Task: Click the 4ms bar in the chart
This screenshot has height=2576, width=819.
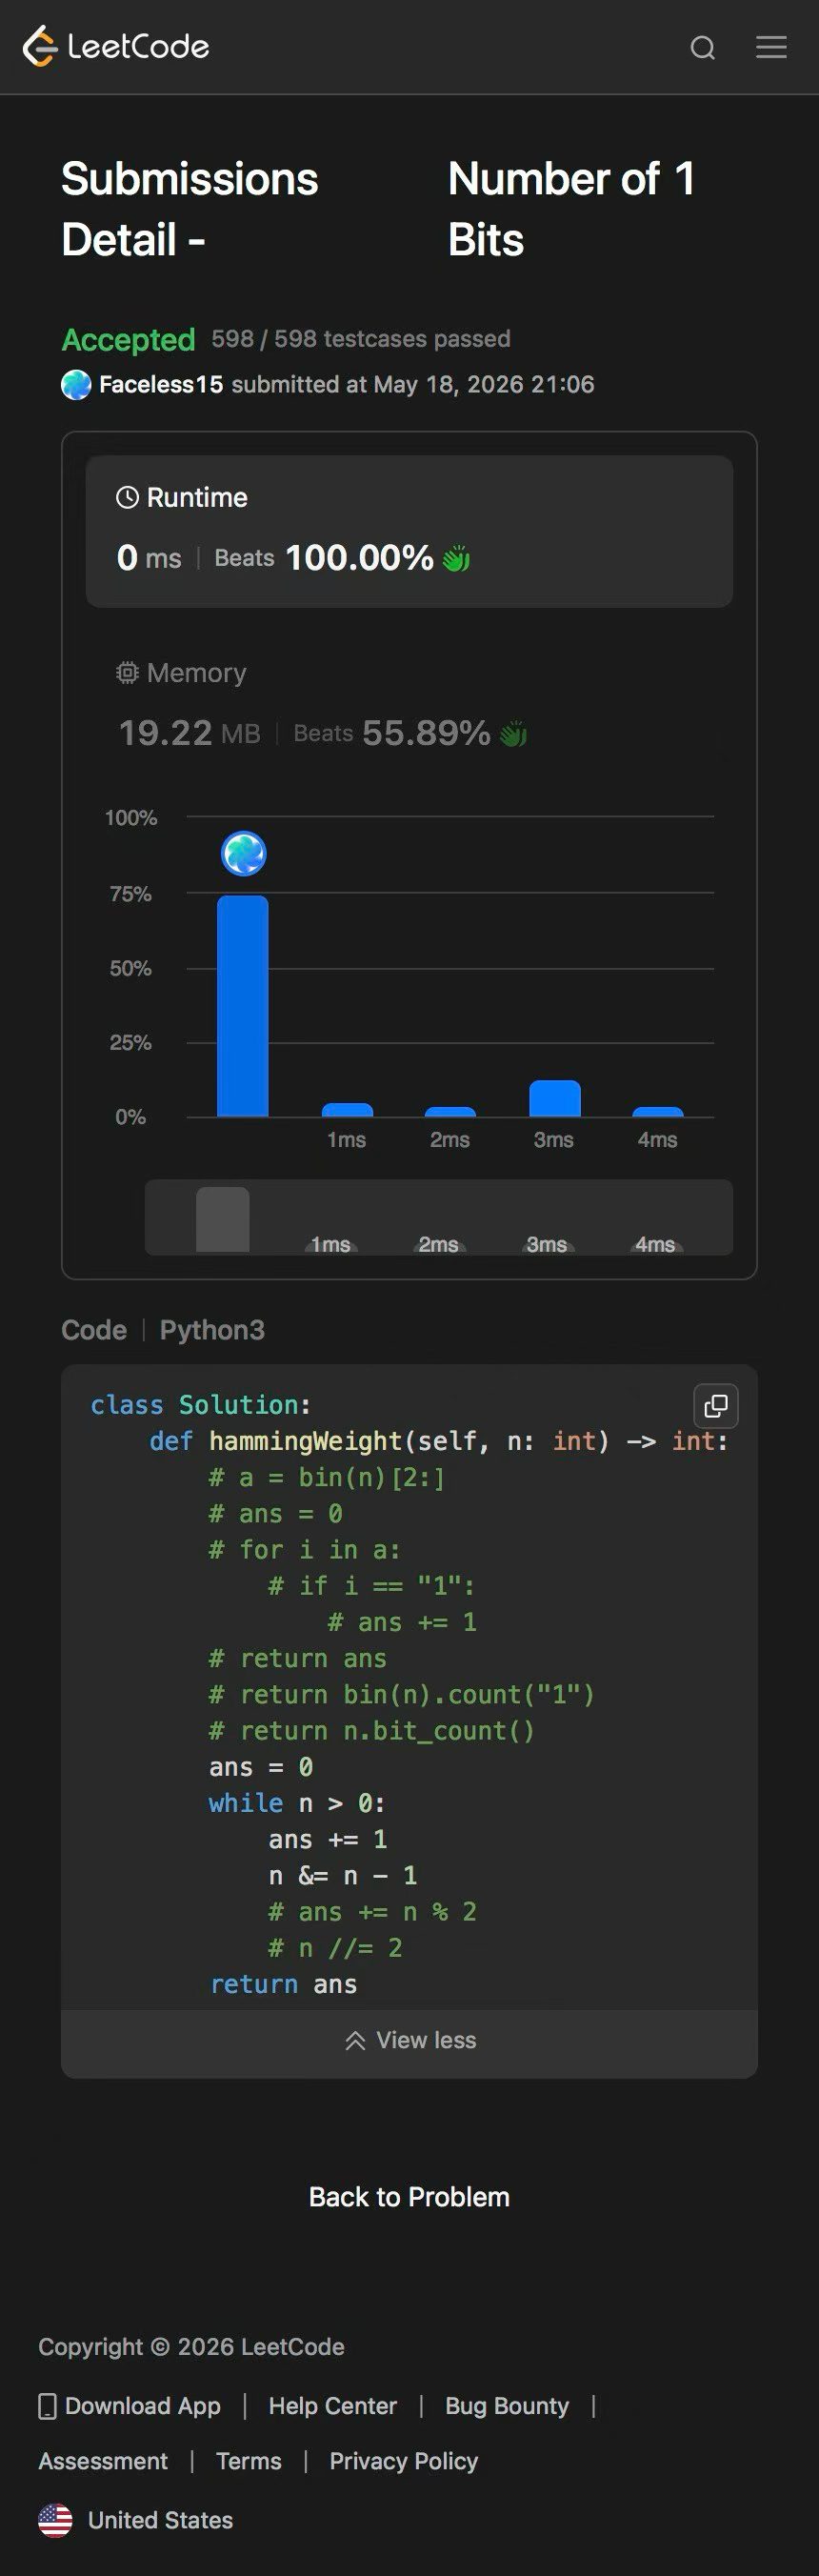Action: (658, 1112)
